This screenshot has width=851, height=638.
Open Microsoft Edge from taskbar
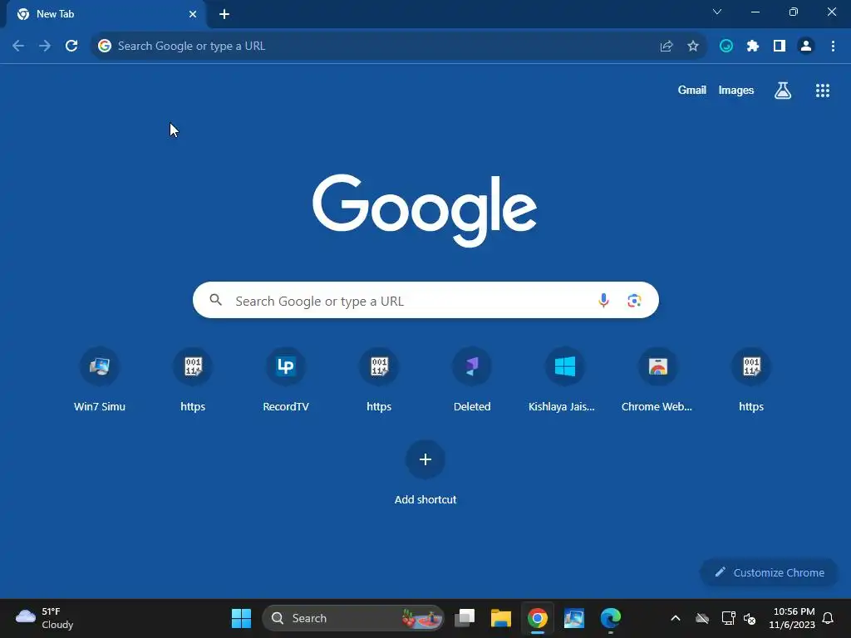click(611, 618)
